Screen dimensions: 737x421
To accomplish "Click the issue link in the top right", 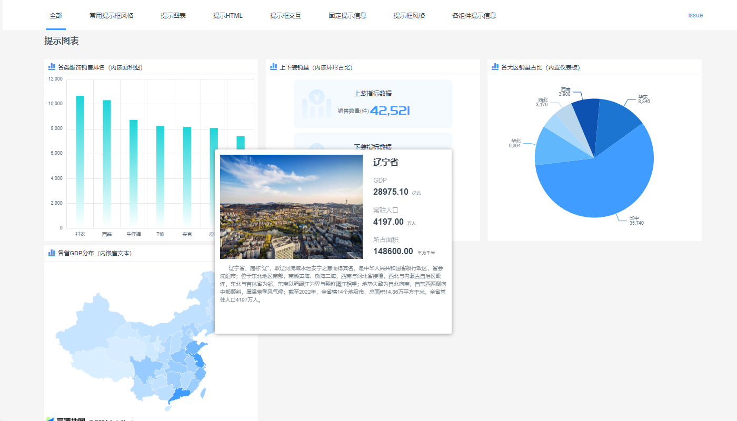I will (695, 15).
